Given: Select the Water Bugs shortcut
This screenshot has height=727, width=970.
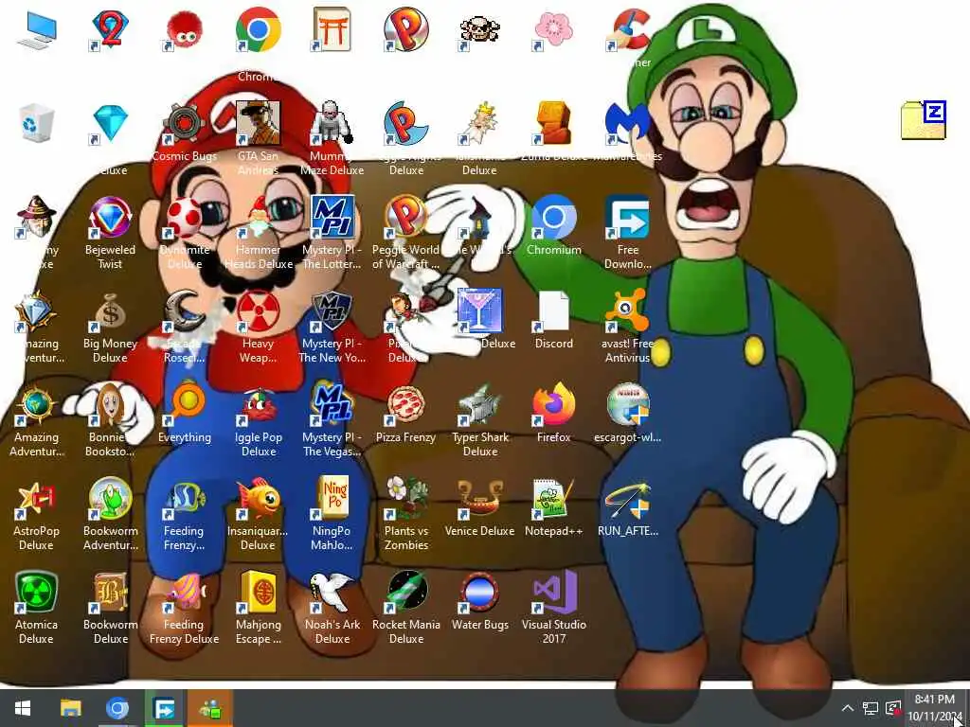Looking at the screenshot, I should (x=480, y=601).
